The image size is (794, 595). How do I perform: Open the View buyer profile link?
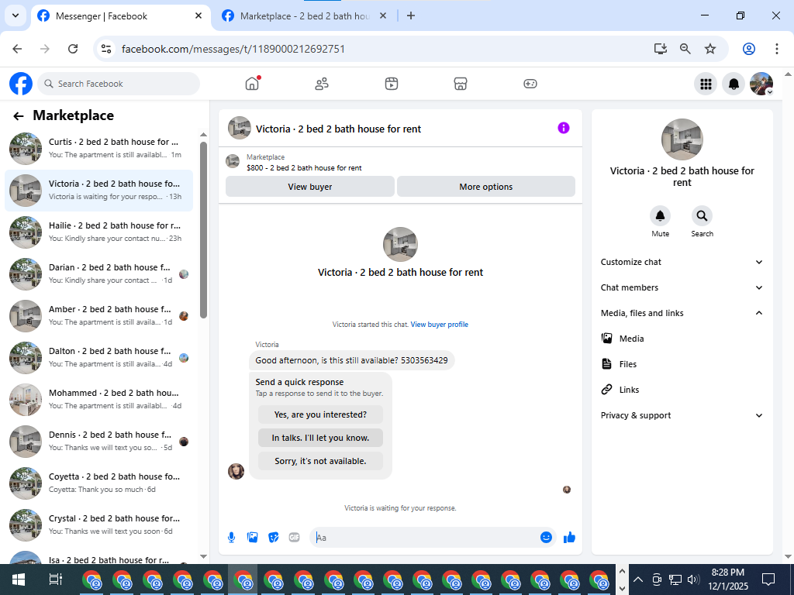coord(439,325)
